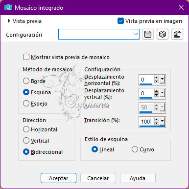Expand the Vista previa panel triangle
This screenshot has width=189, height=189.
9,21
